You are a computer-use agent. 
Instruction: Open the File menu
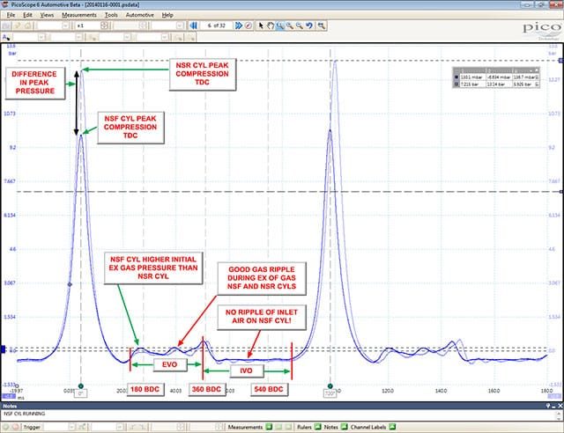(11, 15)
